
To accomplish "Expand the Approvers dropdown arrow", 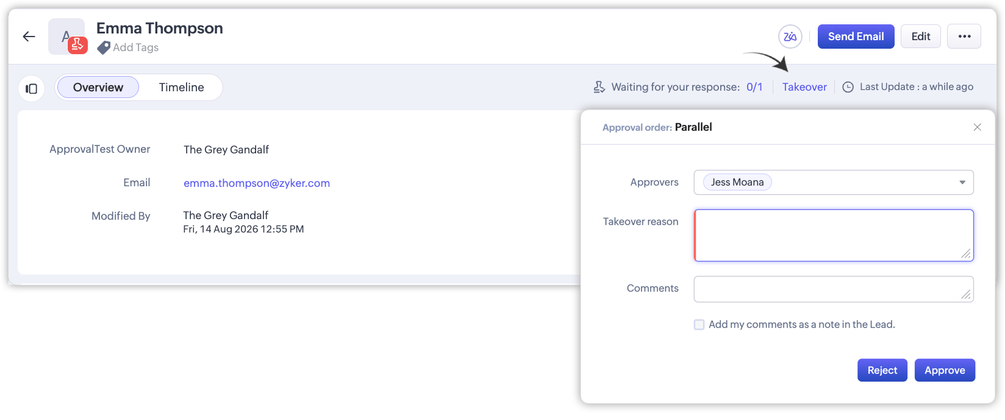I will 962,183.
